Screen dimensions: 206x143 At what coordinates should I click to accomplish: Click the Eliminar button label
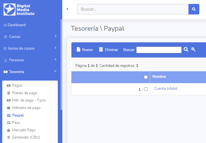click(112, 50)
